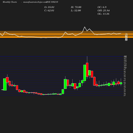Click the 52 price axis label
This screenshot has width=133, height=133.
tap(125, 86)
